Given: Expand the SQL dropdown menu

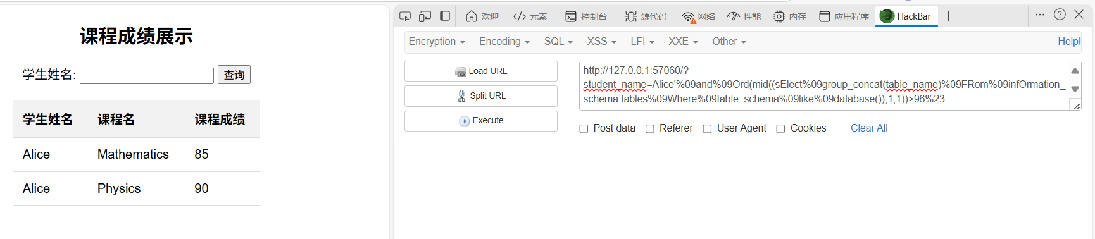Looking at the screenshot, I should (x=558, y=42).
